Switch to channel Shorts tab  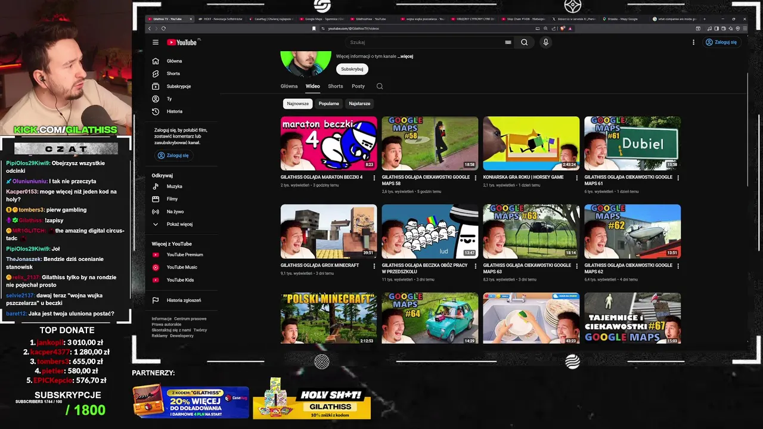click(x=336, y=86)
